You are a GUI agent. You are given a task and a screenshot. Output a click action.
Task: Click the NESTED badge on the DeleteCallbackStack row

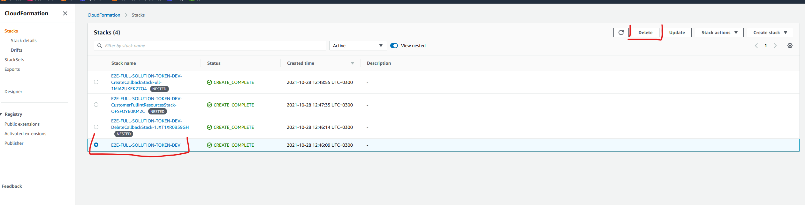tap(124, 134)
